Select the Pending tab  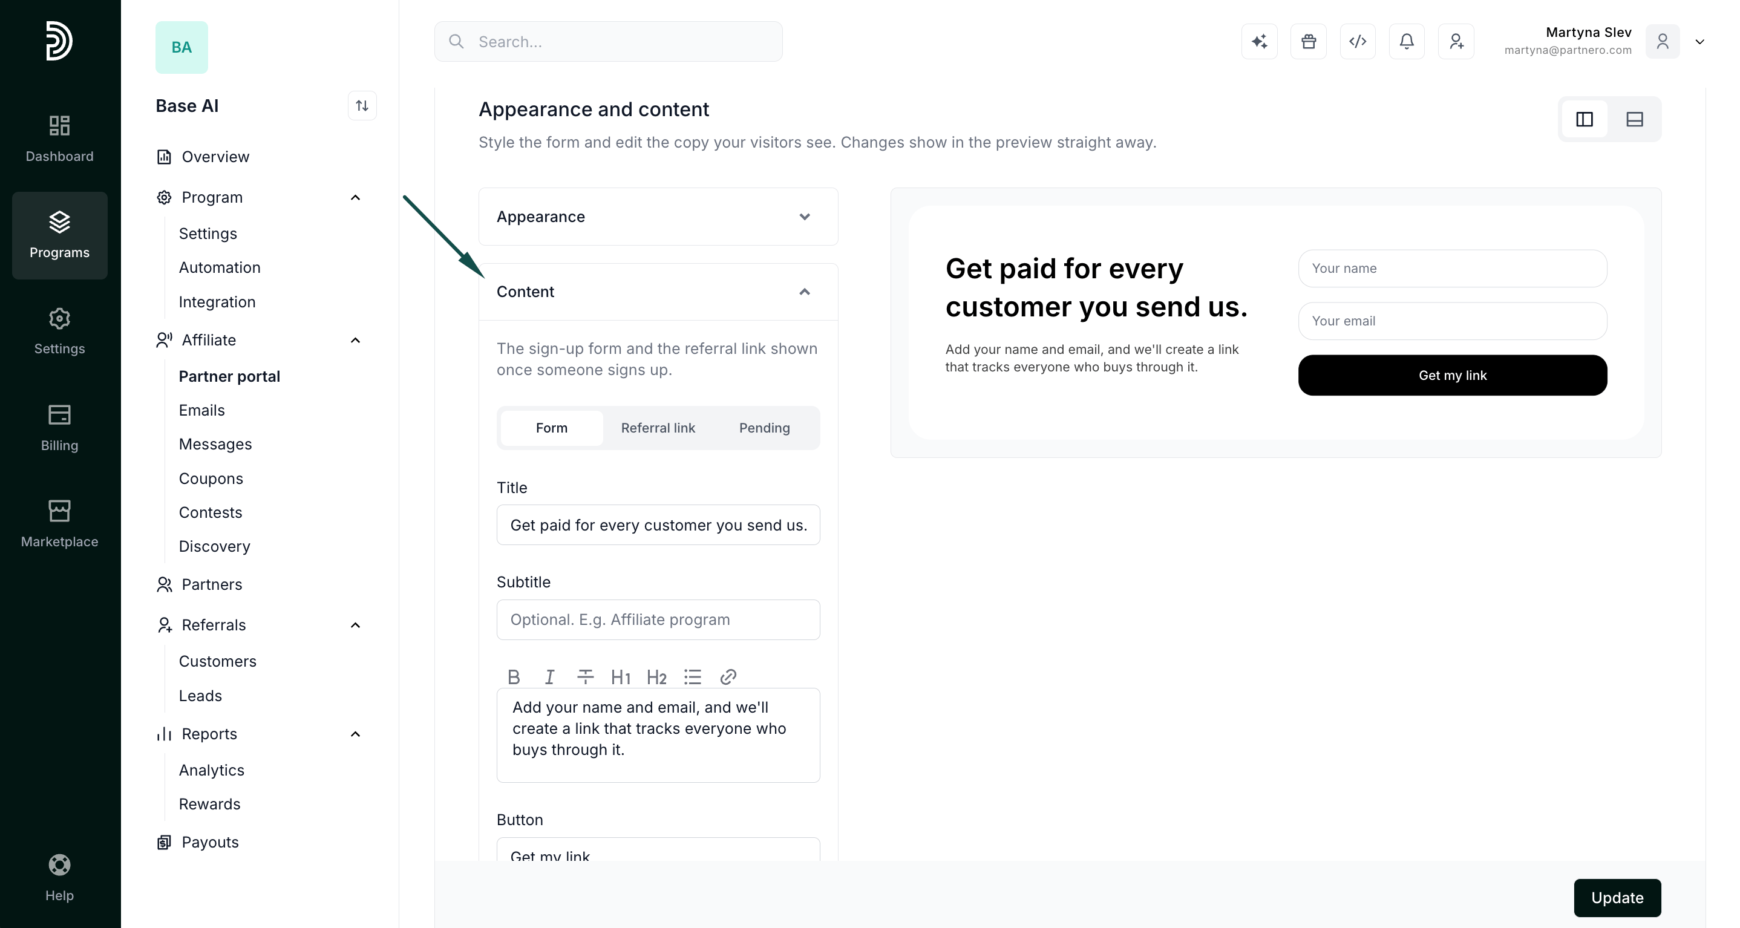click(x=765, y=428)
